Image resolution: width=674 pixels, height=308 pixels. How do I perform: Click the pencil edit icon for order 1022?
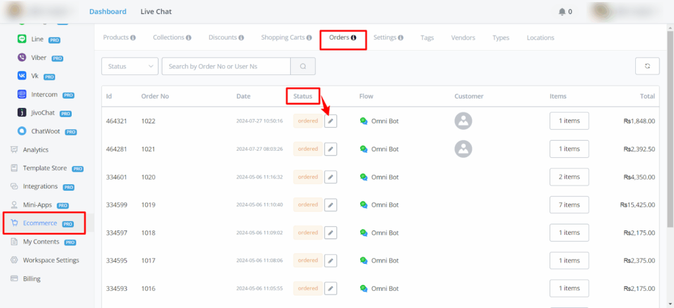pos(330,121)
